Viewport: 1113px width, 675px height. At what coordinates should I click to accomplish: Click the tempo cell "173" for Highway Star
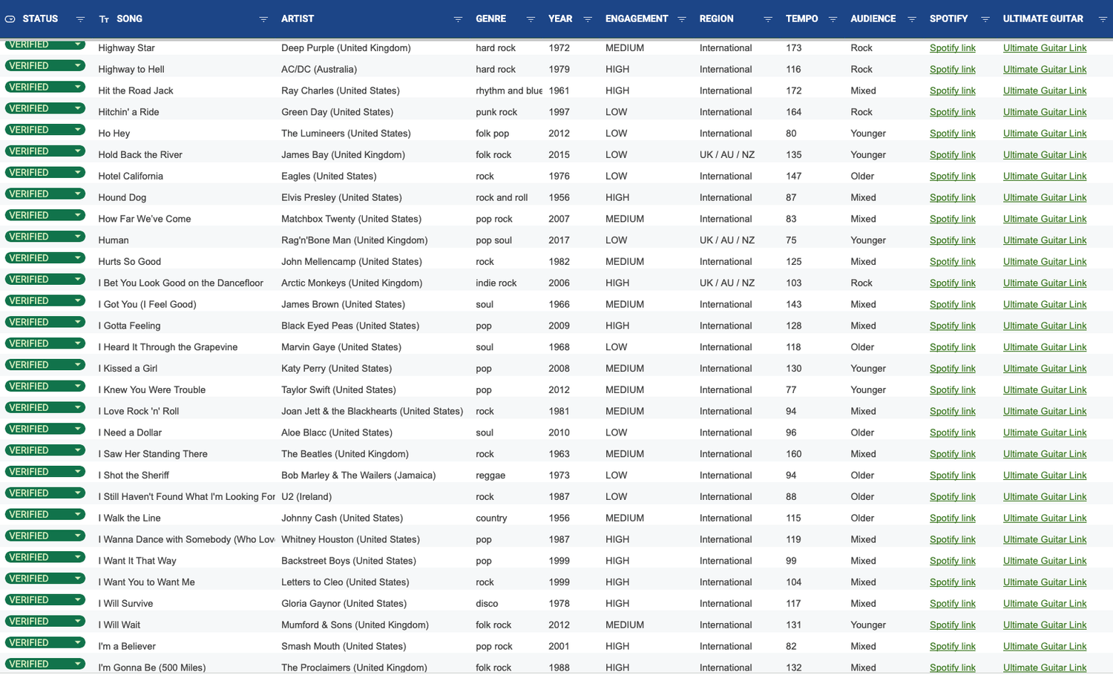point(794,48)
